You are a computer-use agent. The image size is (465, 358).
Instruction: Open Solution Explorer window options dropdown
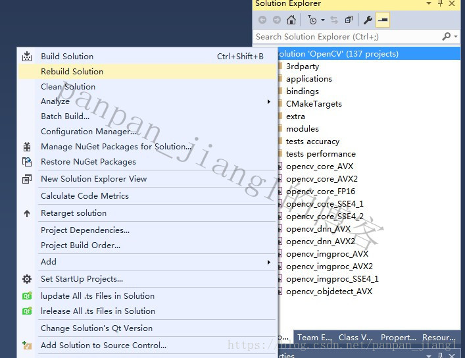point(429,3)
